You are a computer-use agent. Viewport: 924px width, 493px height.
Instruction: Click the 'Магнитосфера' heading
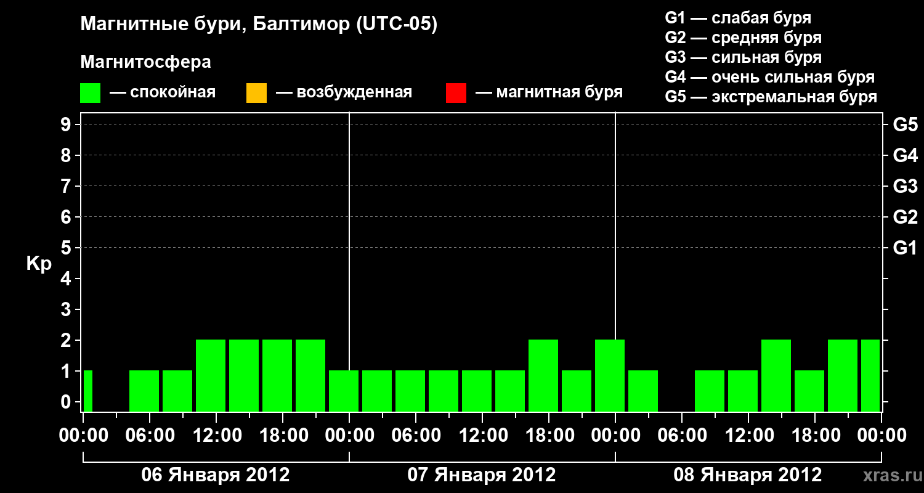[x=146, y=62]
